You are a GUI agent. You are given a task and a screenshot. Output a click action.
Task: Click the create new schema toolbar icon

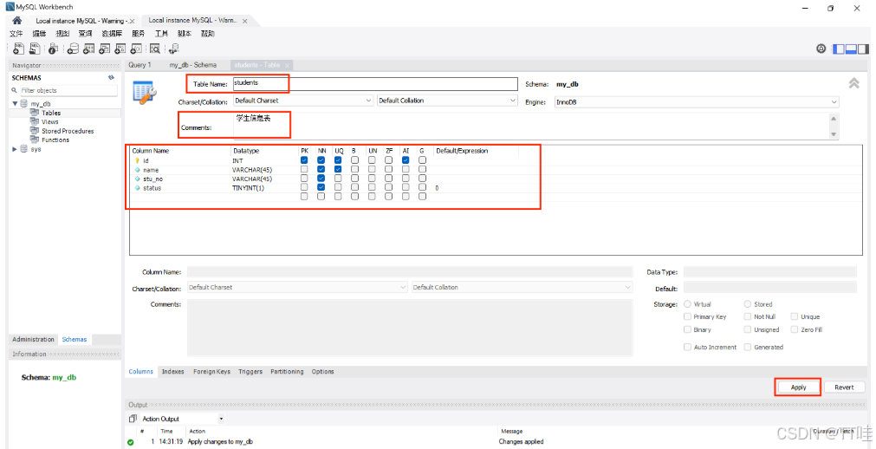(73, 49)
